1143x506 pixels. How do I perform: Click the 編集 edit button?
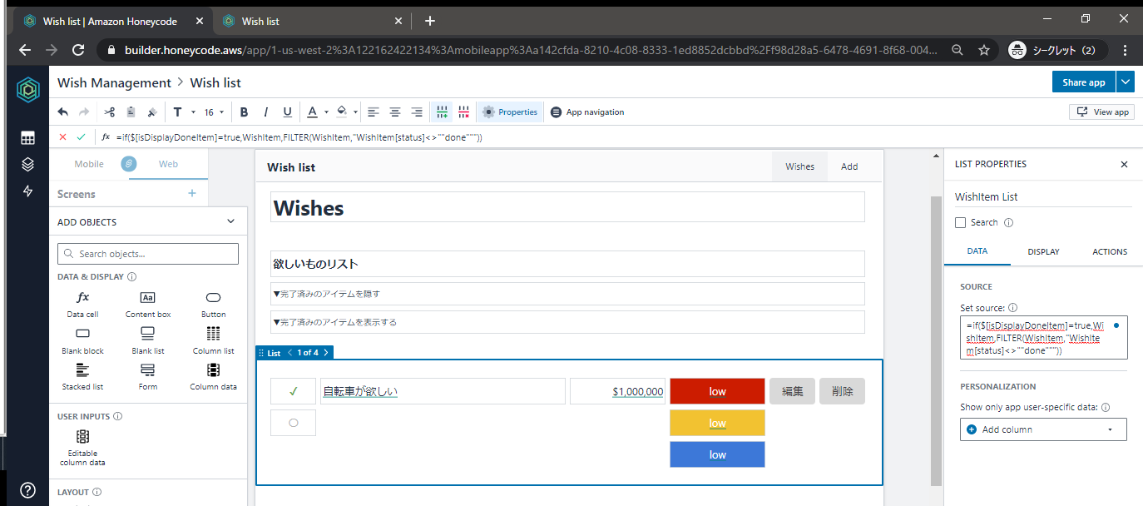[x=792, y=391]
